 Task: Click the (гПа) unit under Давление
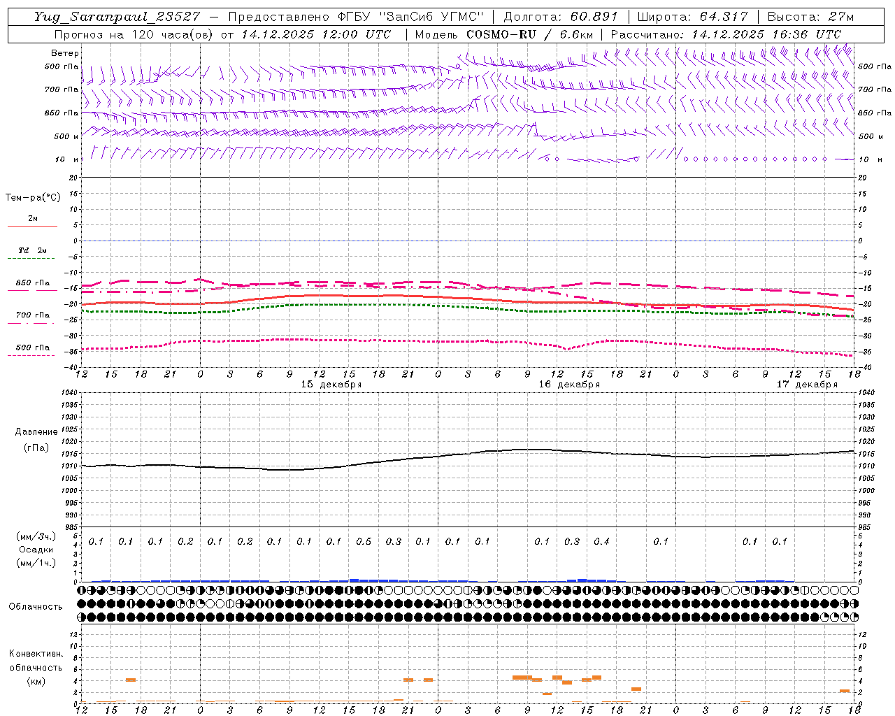[x=36, y=448]
